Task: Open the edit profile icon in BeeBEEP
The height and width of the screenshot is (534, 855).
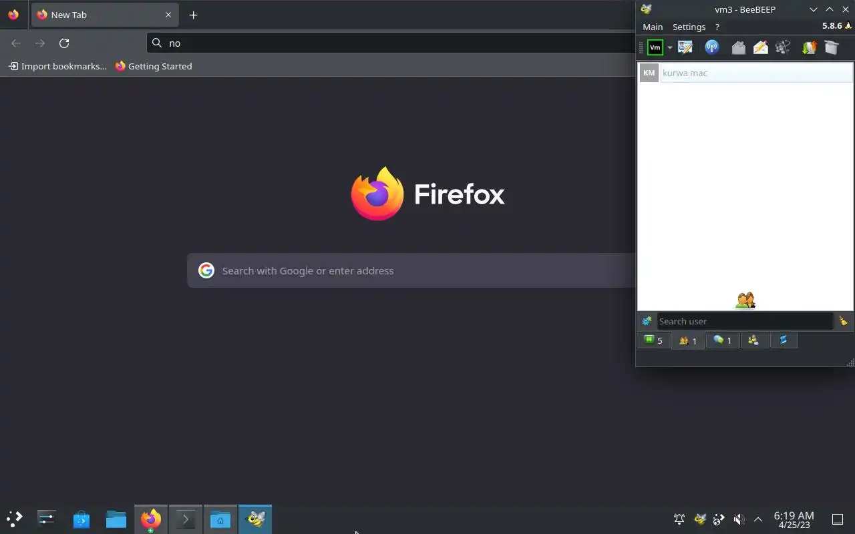Action: coord(685,47)
